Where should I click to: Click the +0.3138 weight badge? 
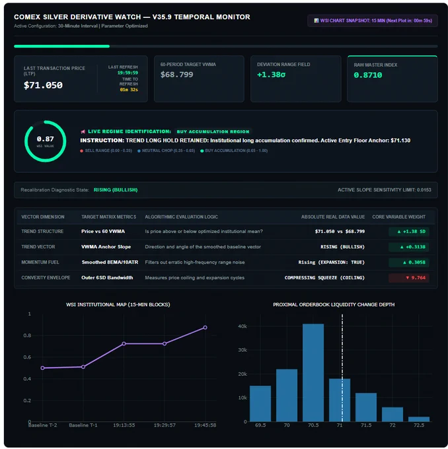click(409, 247)
